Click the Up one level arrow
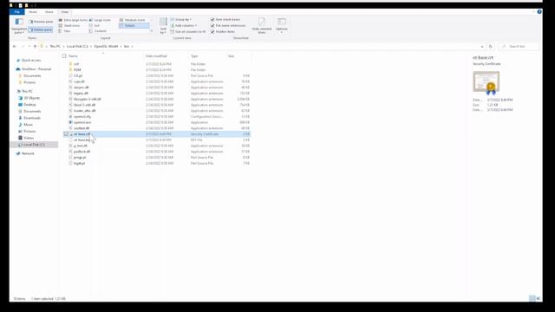 (35, 46)
